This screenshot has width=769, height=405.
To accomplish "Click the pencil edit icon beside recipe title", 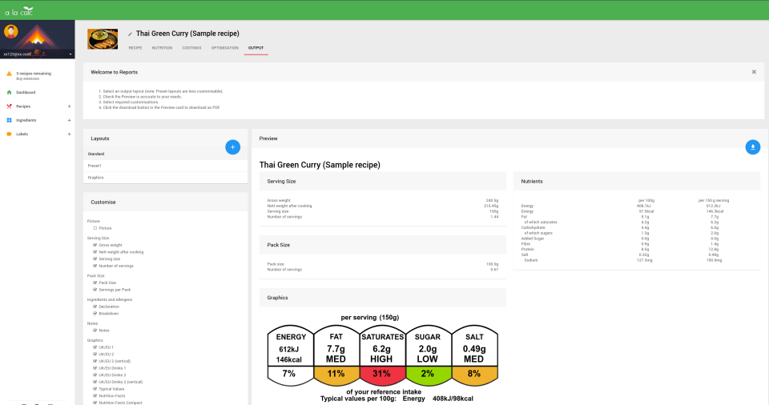I will coord(130,34).
